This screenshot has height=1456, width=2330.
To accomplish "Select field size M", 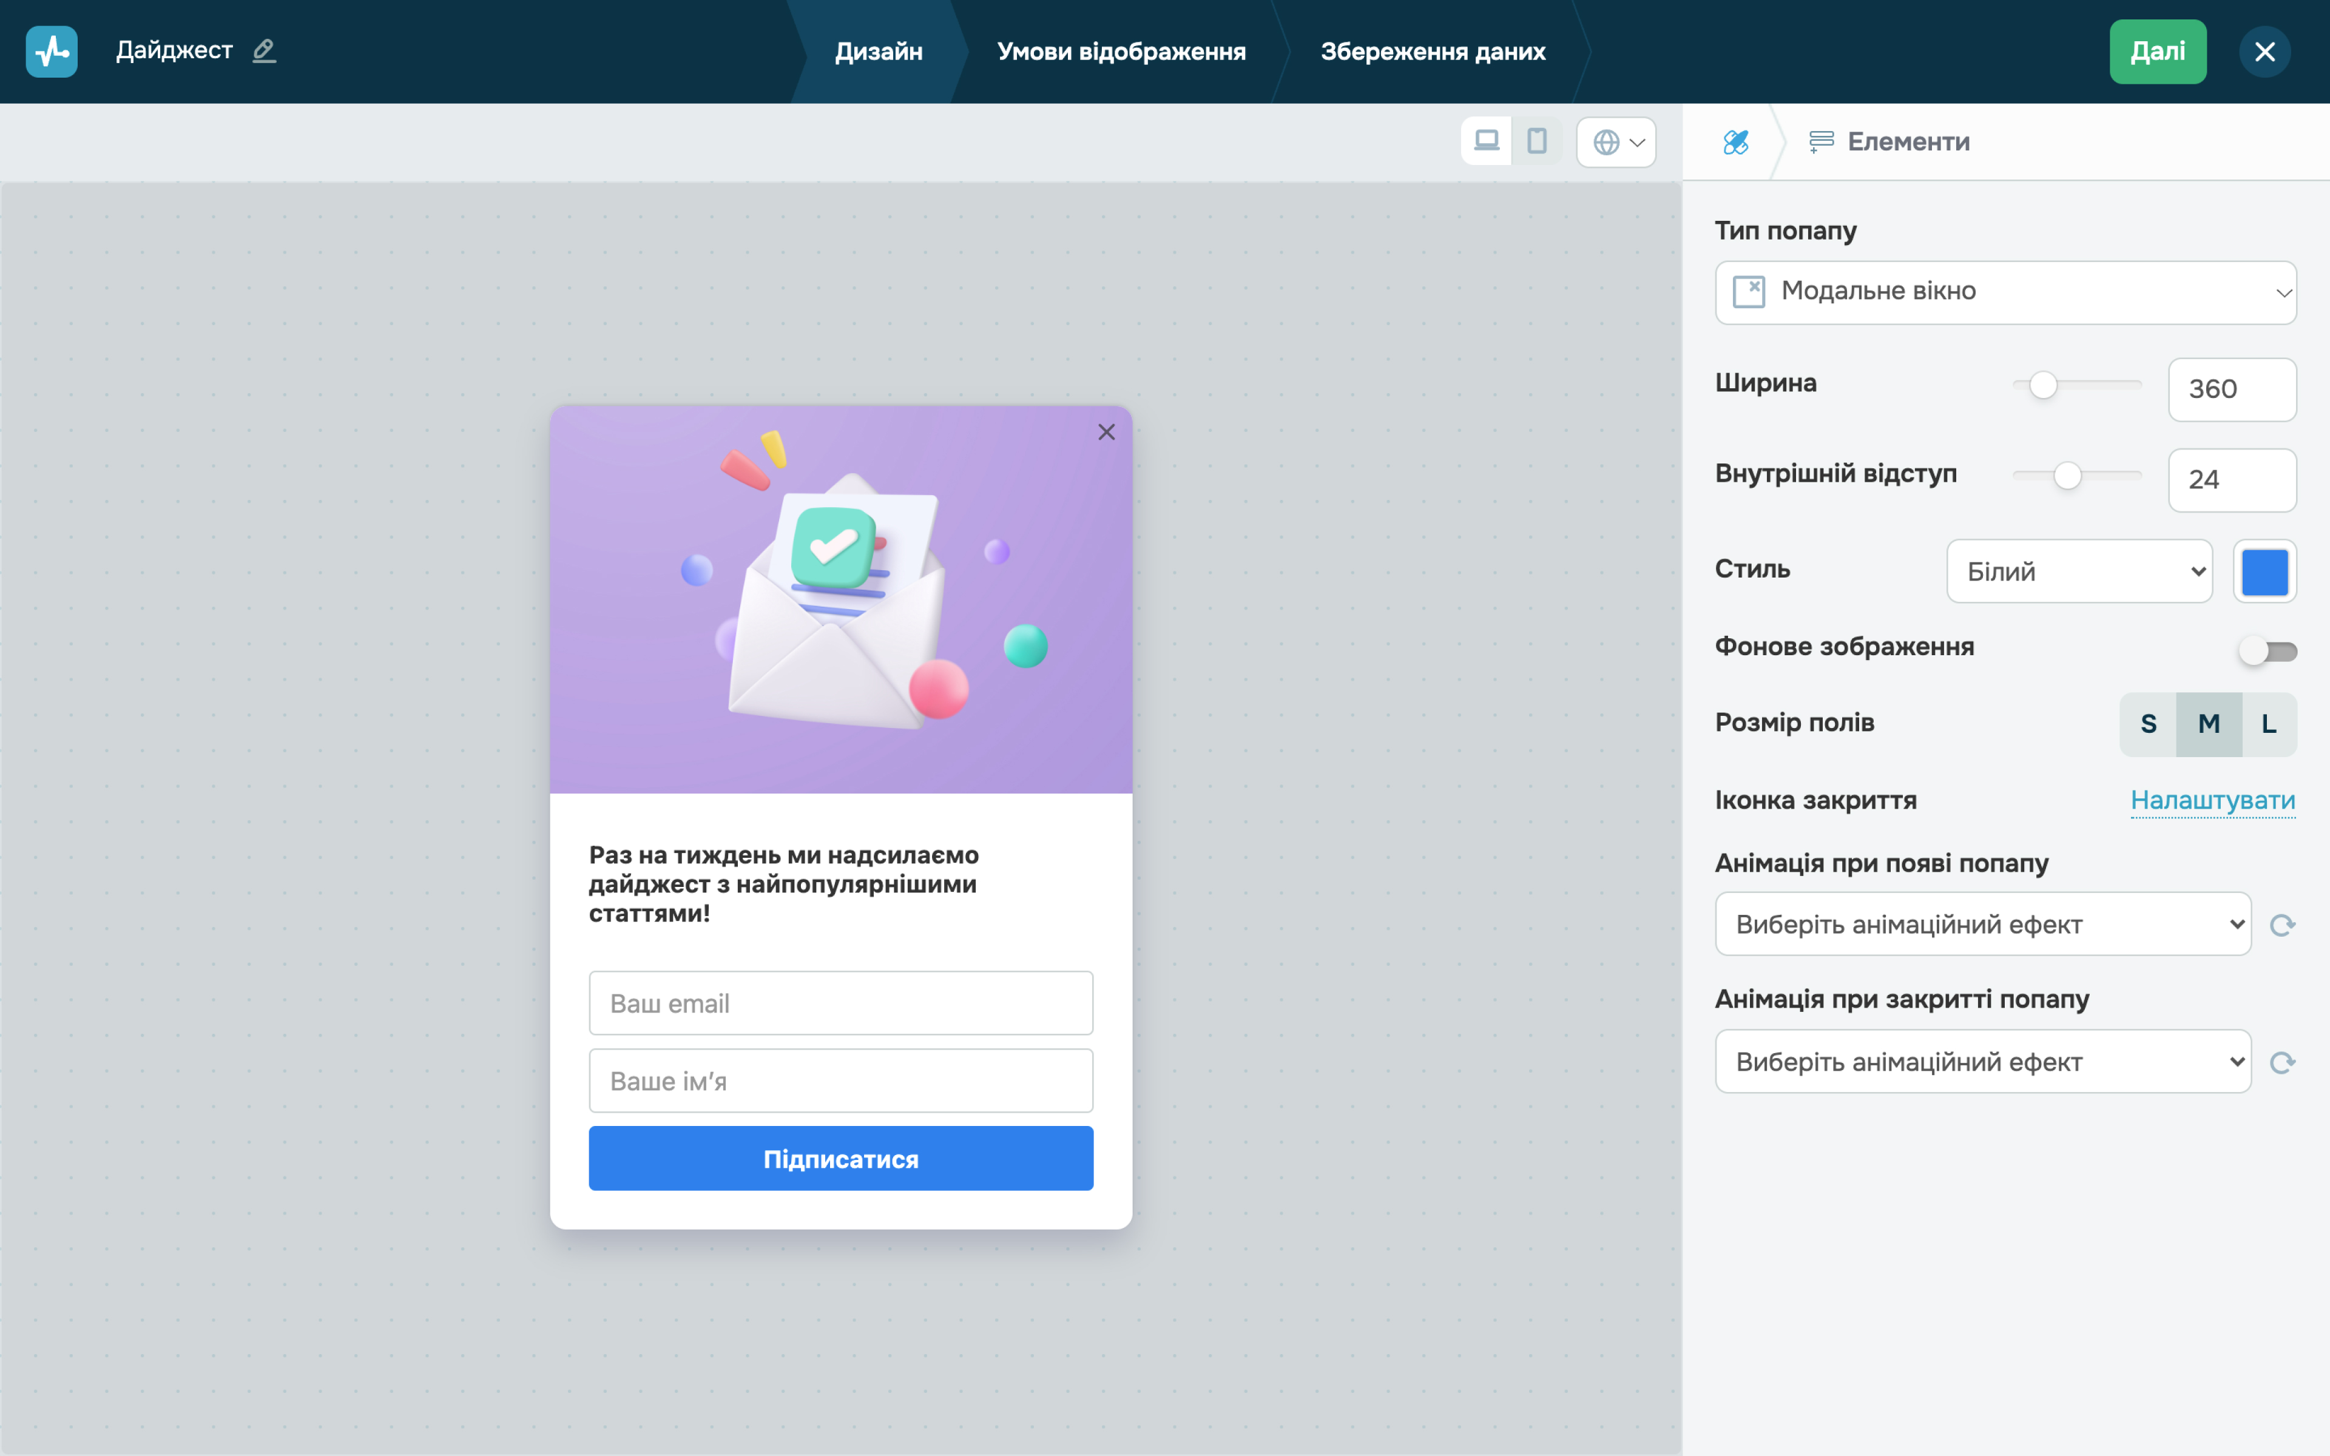I will click(2209, 724).
